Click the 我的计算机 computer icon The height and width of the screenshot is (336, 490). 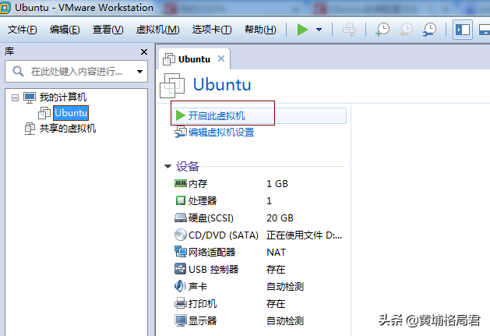click(30, 97)
